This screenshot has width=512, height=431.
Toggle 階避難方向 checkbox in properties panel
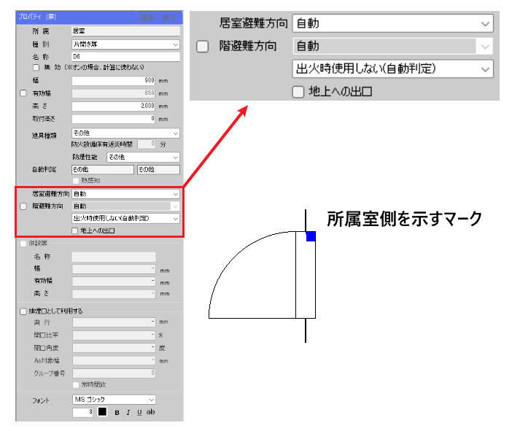point(23,206)
